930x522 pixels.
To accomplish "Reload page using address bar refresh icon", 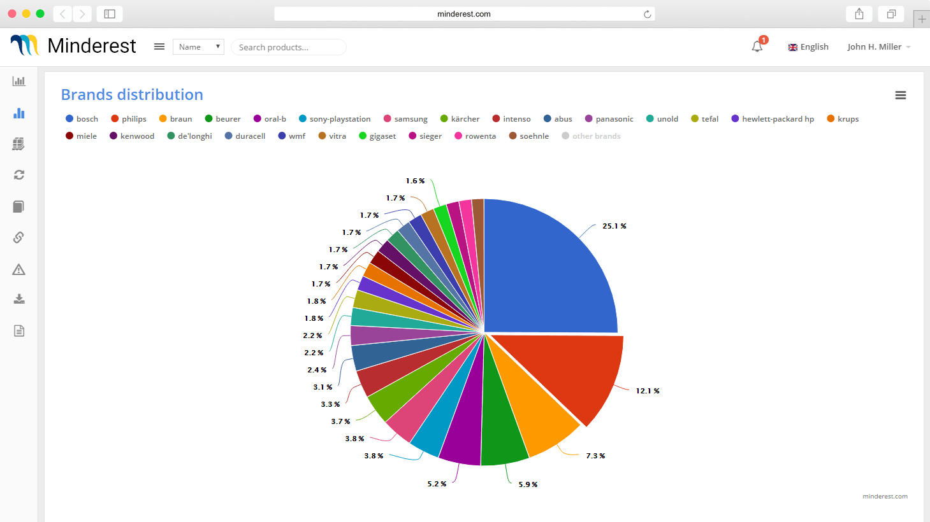I will click(x=647, y=14).
